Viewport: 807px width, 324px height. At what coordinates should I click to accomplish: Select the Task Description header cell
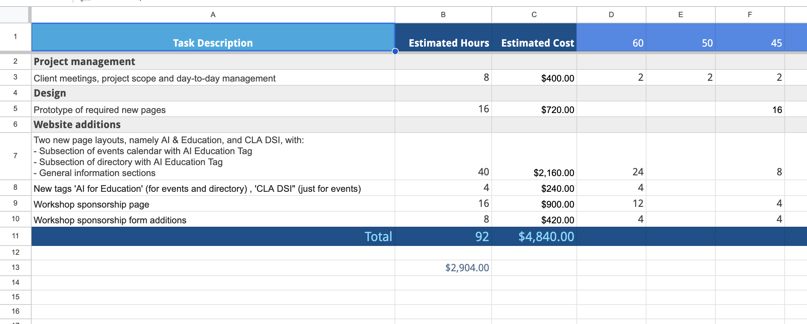coord(213,37)
